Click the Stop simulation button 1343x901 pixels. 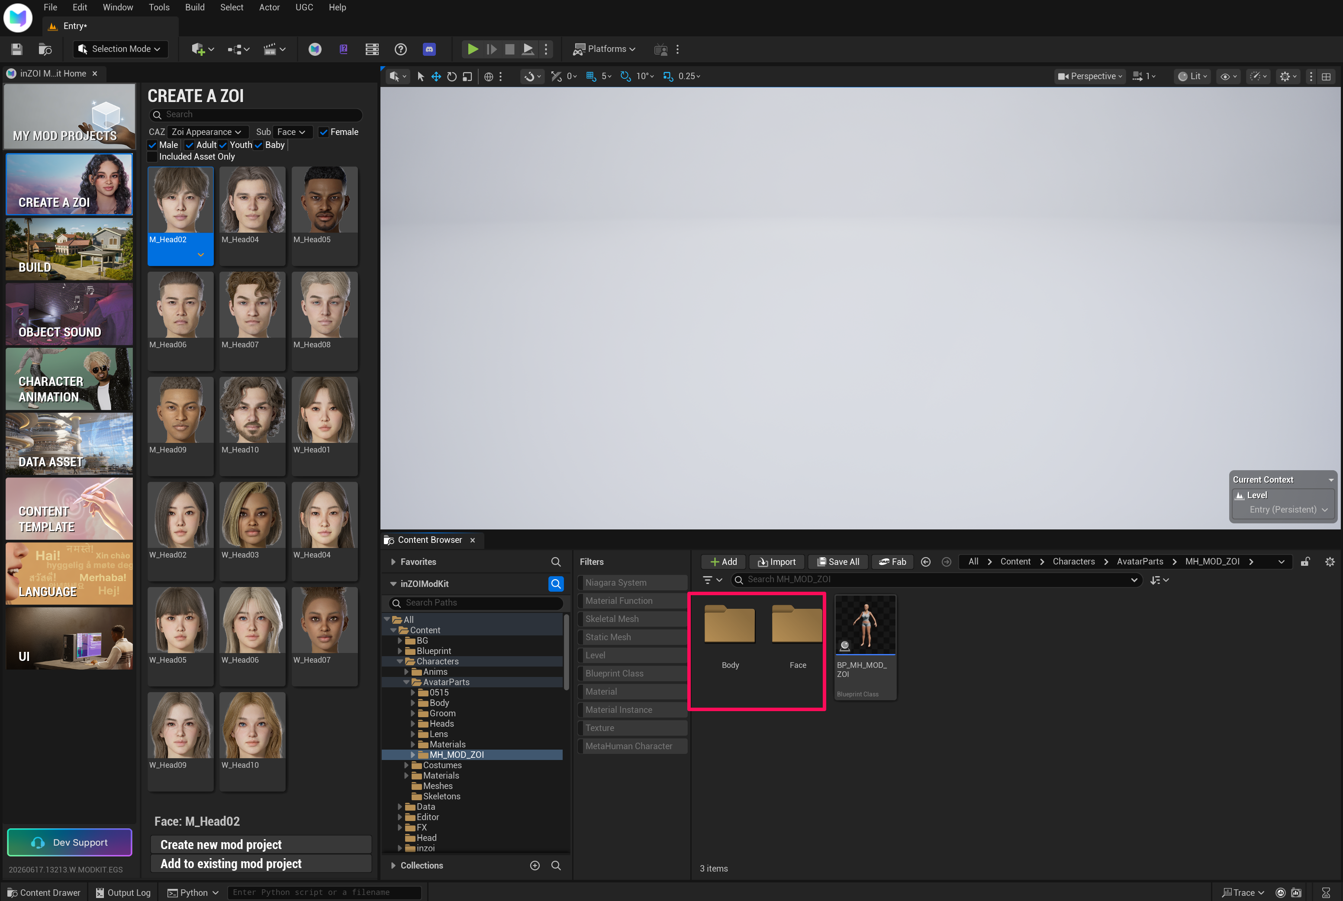tap(509, 49)
